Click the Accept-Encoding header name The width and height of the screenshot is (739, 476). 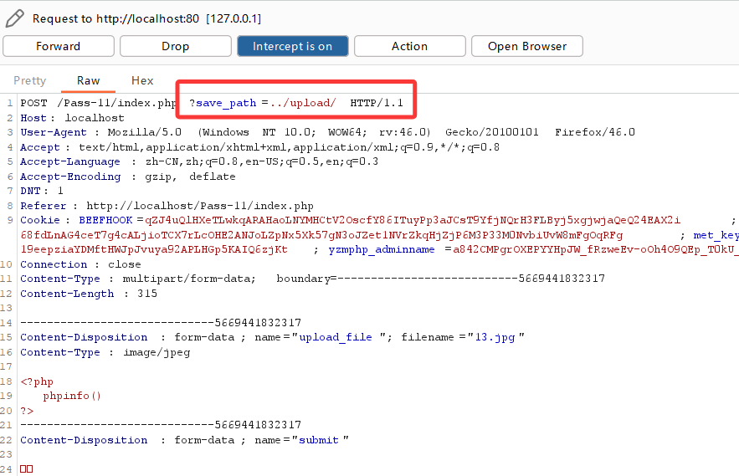(70, 177)
